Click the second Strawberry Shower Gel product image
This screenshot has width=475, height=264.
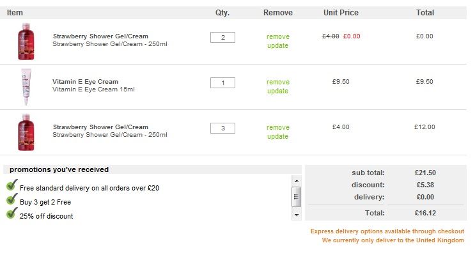(26, 132)
